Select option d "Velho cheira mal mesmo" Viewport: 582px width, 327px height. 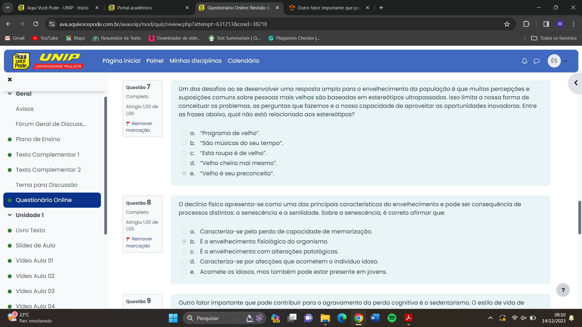(184, 163)
